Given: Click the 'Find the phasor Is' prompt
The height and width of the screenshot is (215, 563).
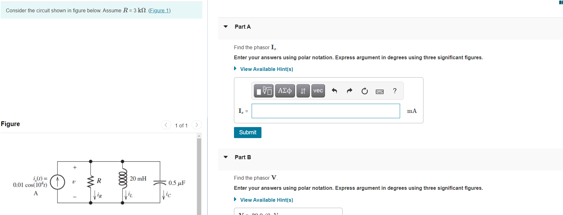Looking at the screenshot, I should click(255, 47).
